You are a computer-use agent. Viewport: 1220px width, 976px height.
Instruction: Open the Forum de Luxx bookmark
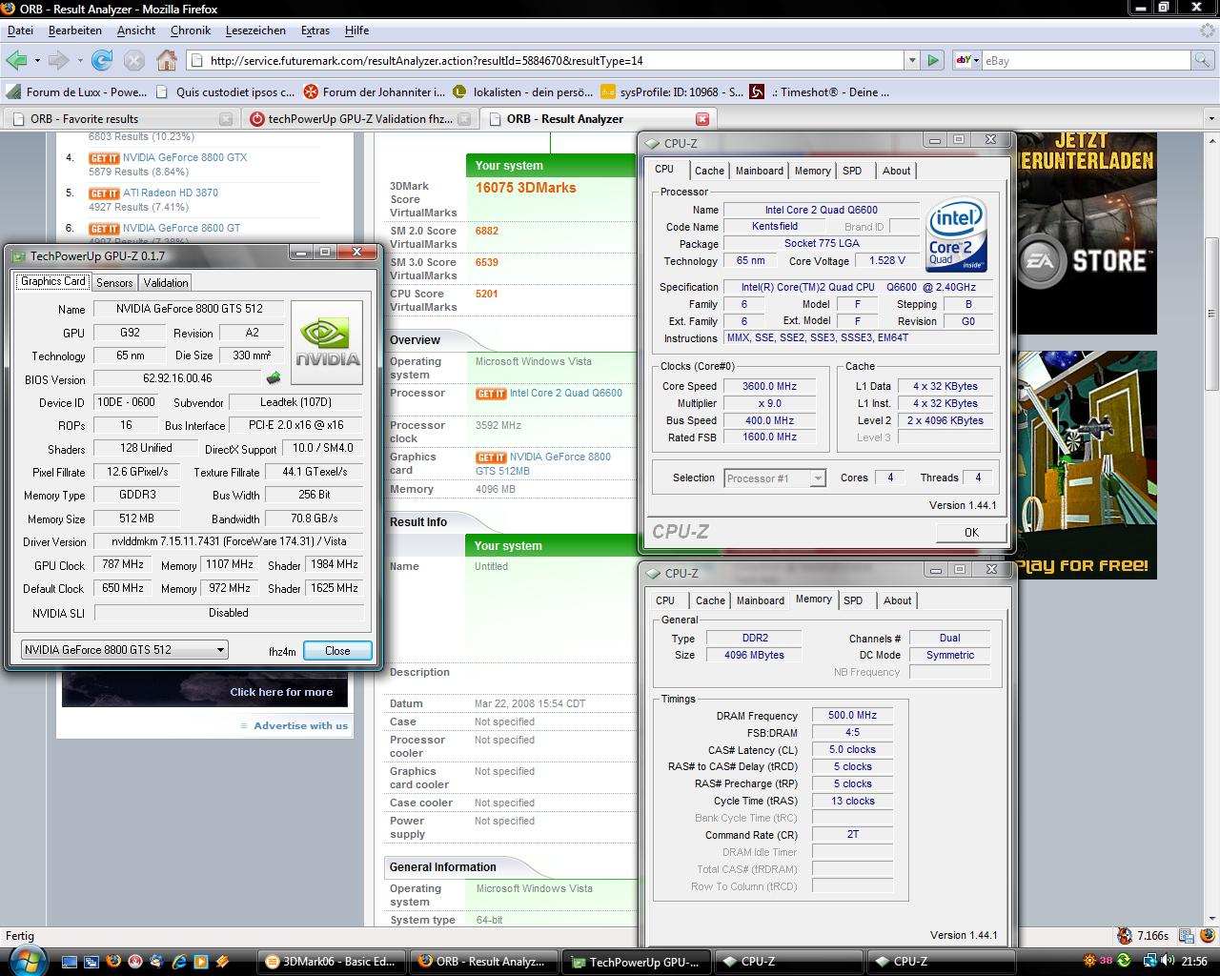[x=77, y=92]
